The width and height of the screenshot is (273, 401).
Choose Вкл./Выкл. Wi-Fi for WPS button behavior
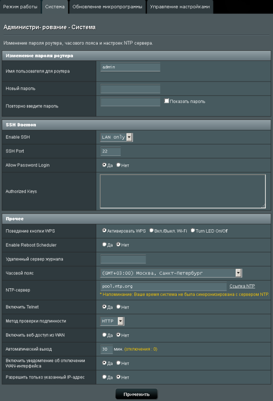click(151, 230)
